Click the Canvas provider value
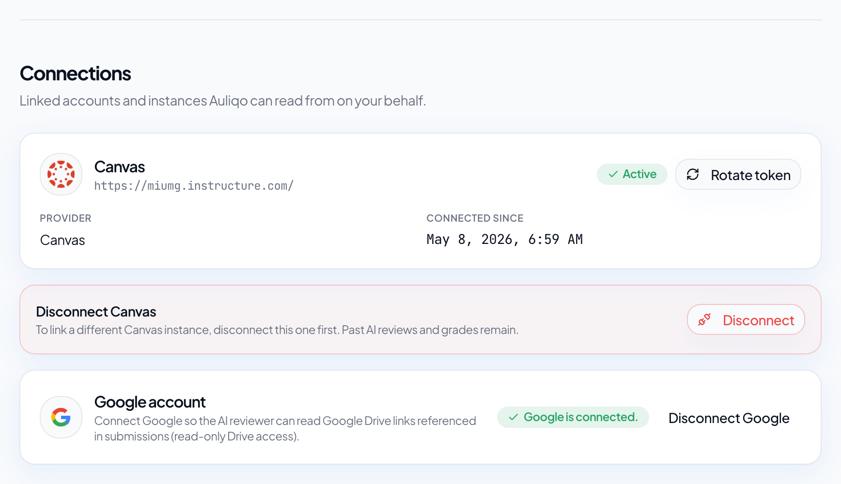This screenshot has height=484, width=841. pos(62,240)
